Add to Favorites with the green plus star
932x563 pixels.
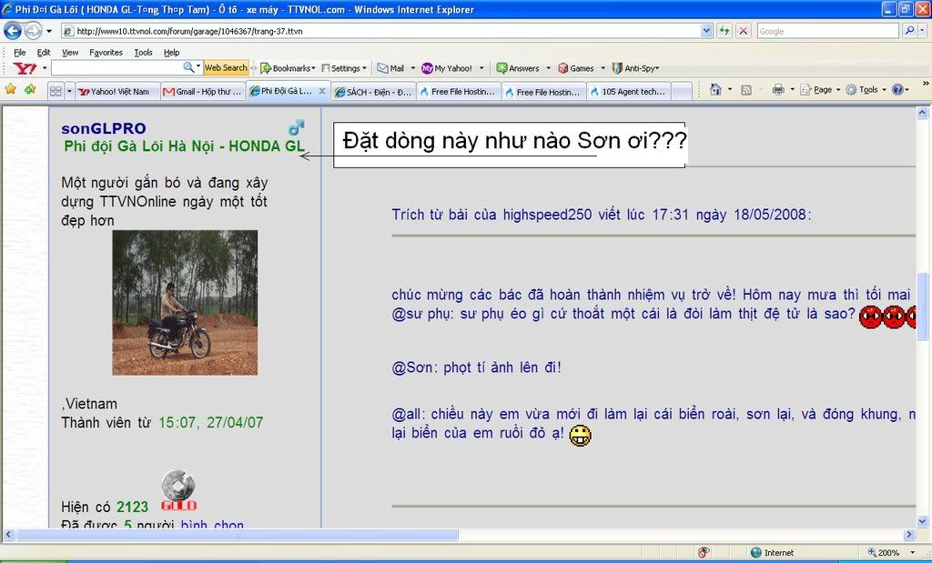click(x=30, y=90)
